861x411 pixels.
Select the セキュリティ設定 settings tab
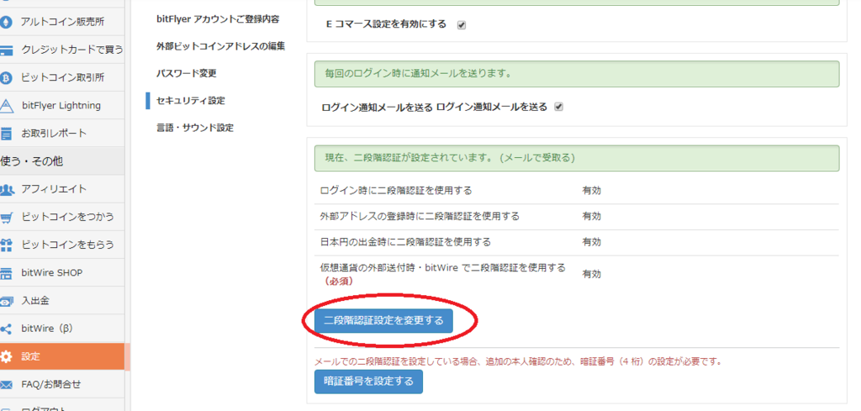pyautogui.click(x=191, y=100)
